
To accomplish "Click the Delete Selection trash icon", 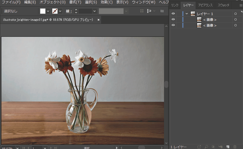I will (x=235, y=147).
